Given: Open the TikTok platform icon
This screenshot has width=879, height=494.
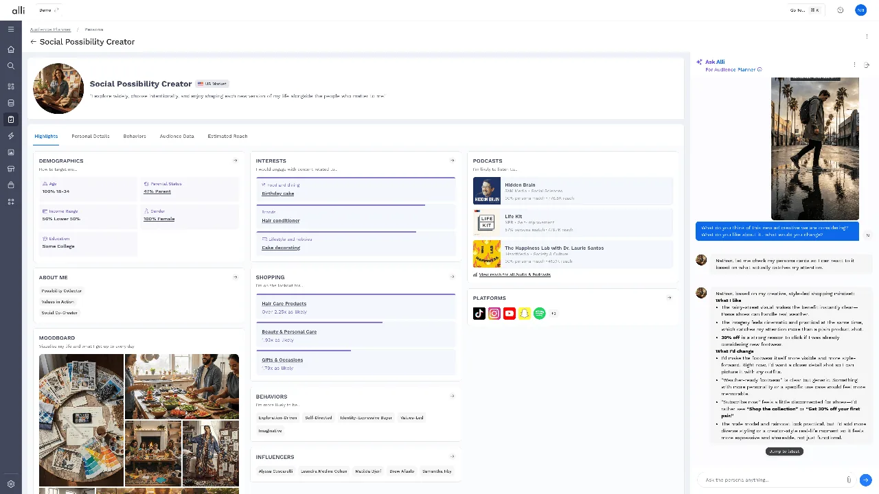Looking at the screenshot, I should [479, 314].
